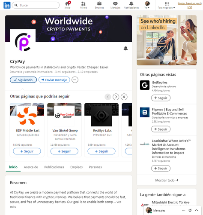
Task: Follow EDF Middle East
Action: [27, 151]
